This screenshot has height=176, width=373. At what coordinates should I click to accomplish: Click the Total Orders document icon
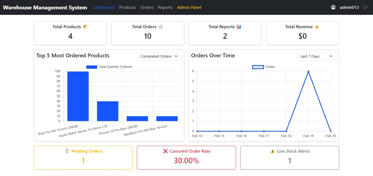[160, 27]
